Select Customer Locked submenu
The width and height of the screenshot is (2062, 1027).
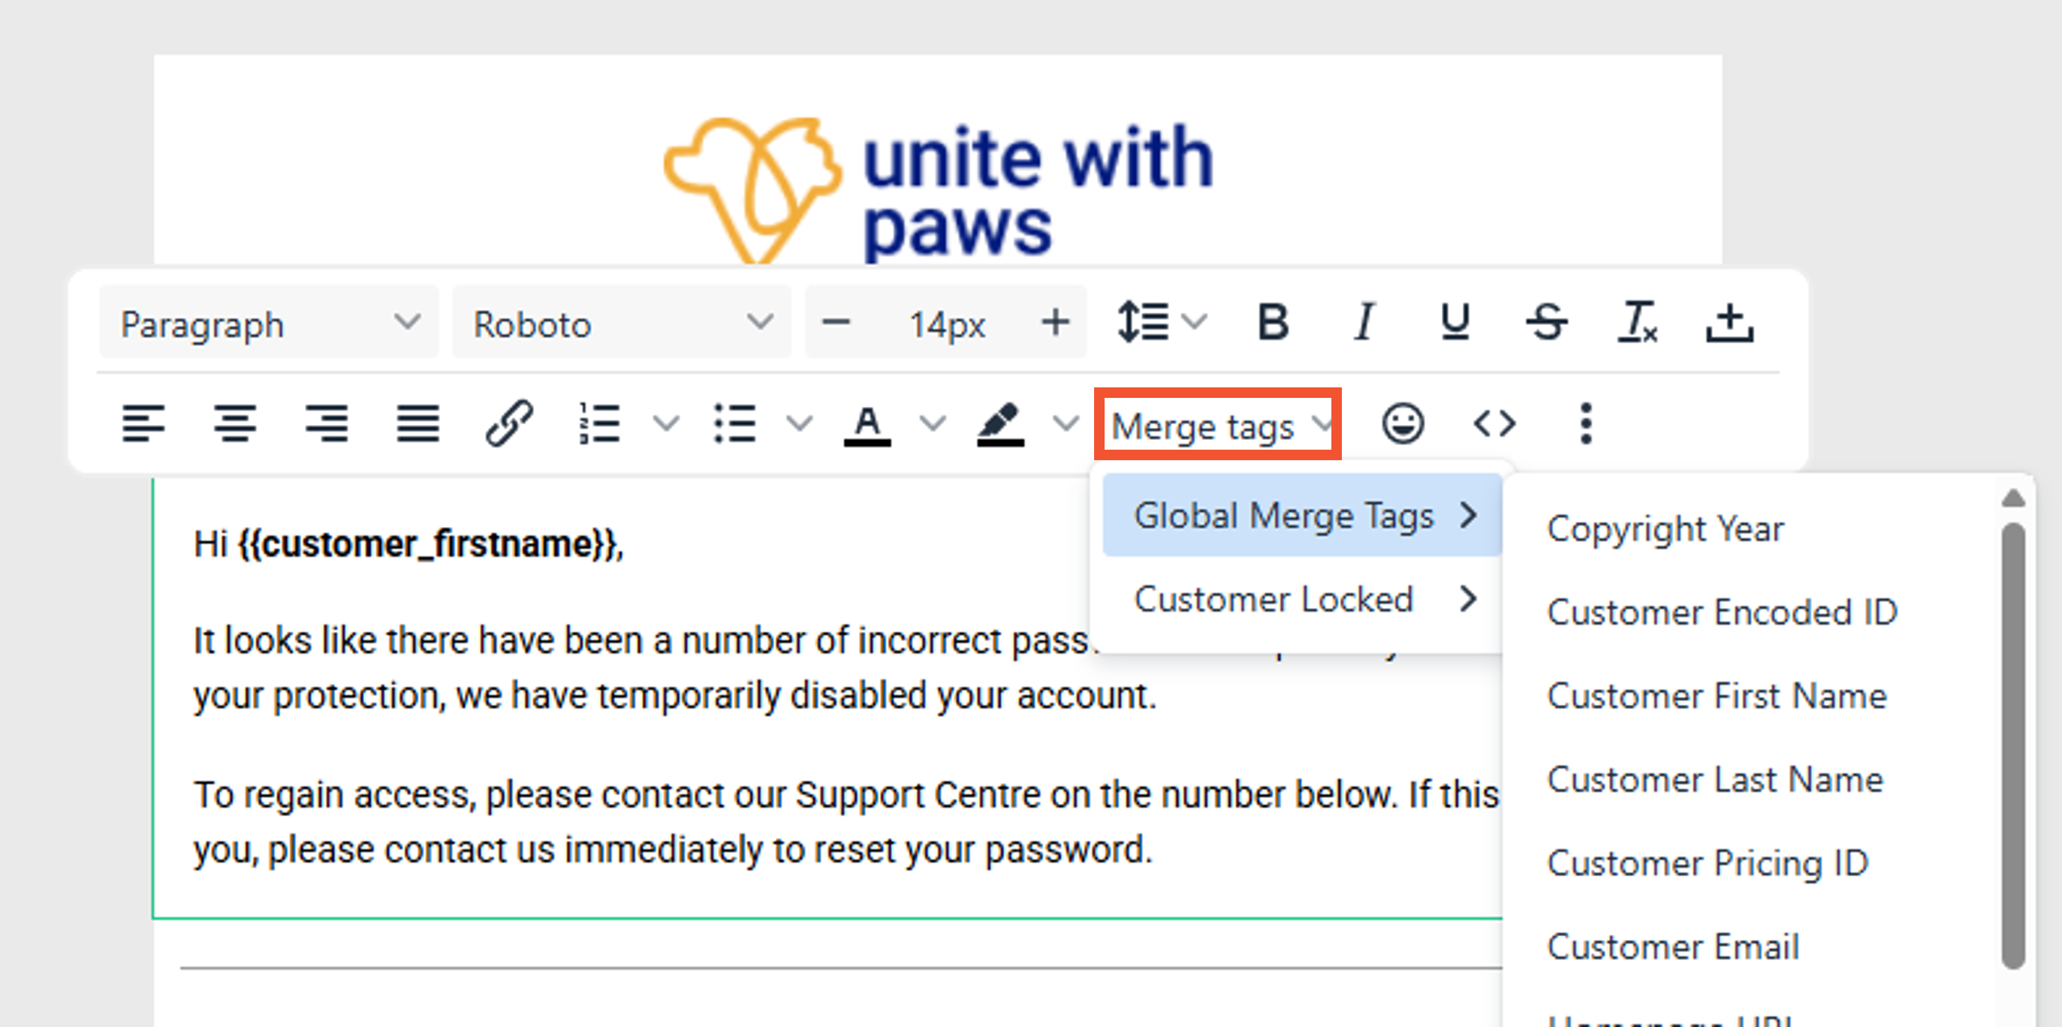click(x=1302, y=599)
